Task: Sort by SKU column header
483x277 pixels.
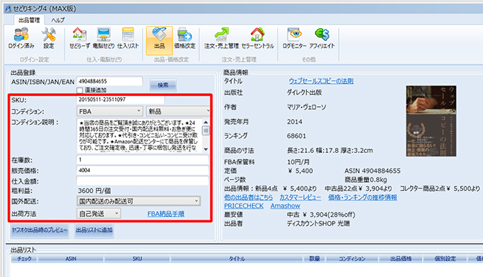Action: [137, 259]
